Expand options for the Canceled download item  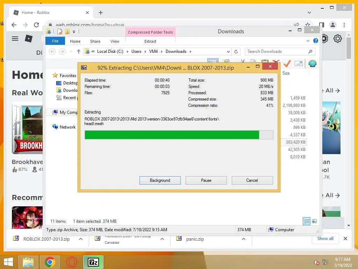click(162, 239)
